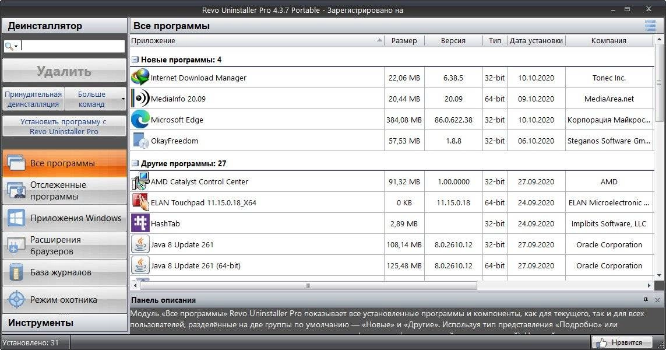Collapse the Новые программы group
The width and height of the screenshot is (666, 350).
(x=135, y=60)
